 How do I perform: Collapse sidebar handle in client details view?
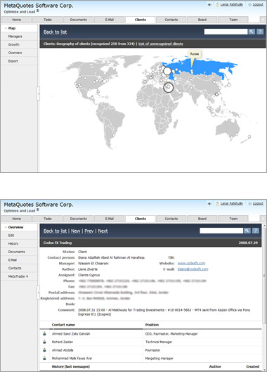(x=38, y=293)
